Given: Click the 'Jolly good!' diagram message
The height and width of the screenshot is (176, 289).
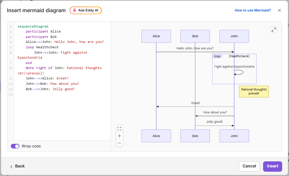Looking at the screenshot, I should point(214,122).
